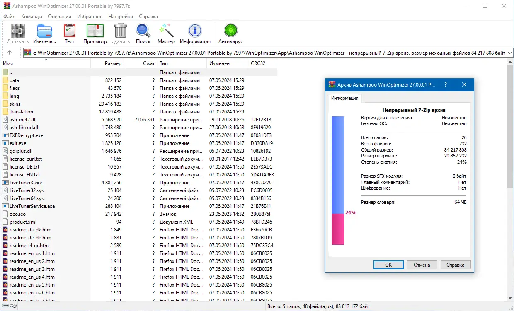Sort by the Сжат column header
This screenshot has height=311, width=514.
tap(140, 63)
